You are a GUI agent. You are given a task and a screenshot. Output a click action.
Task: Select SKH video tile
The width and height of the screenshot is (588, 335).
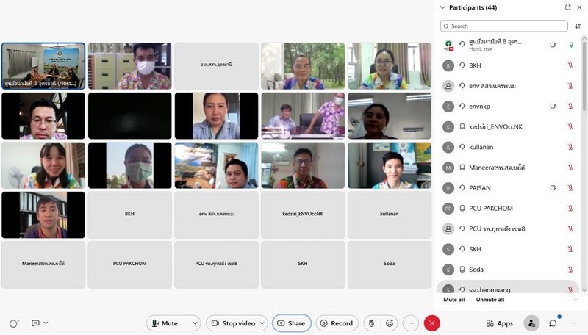pyautogui.click(x=303, y=264)
